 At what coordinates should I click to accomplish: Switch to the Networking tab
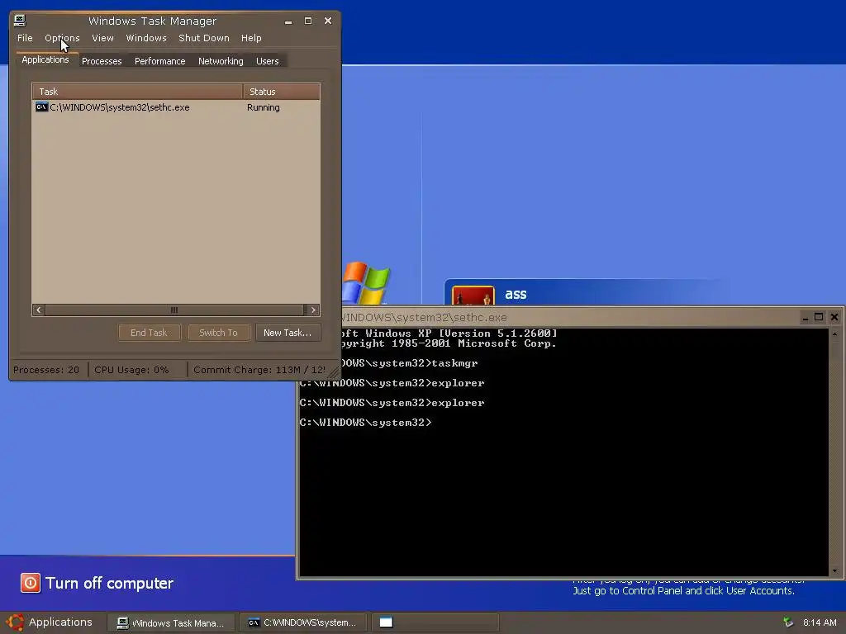pyautogui.click(x=221, y=61)
